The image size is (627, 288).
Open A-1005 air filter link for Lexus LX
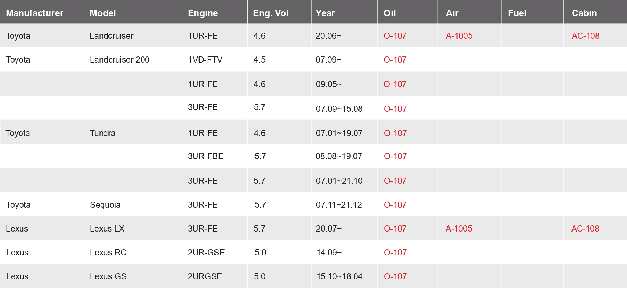(459, 229)
